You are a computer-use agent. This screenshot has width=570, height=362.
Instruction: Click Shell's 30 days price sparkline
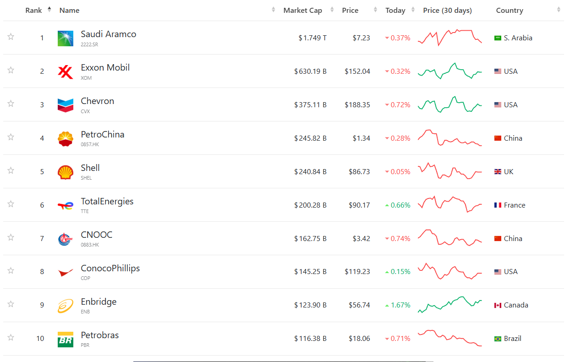(x=450, y=171)
